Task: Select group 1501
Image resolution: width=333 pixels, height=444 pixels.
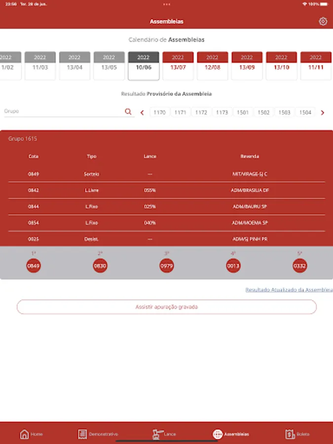Action: point(243,112)
